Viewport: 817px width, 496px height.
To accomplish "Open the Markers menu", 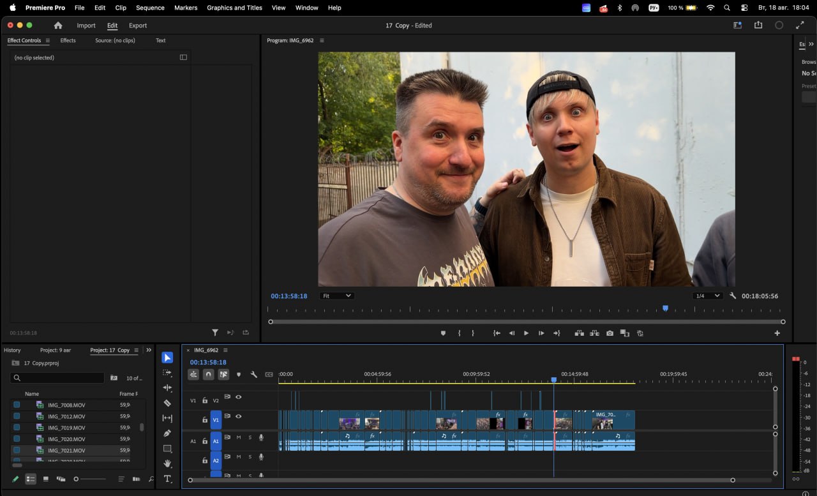I will click(186, 8).
